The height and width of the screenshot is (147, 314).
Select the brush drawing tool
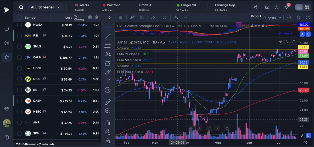pos(108,72)
